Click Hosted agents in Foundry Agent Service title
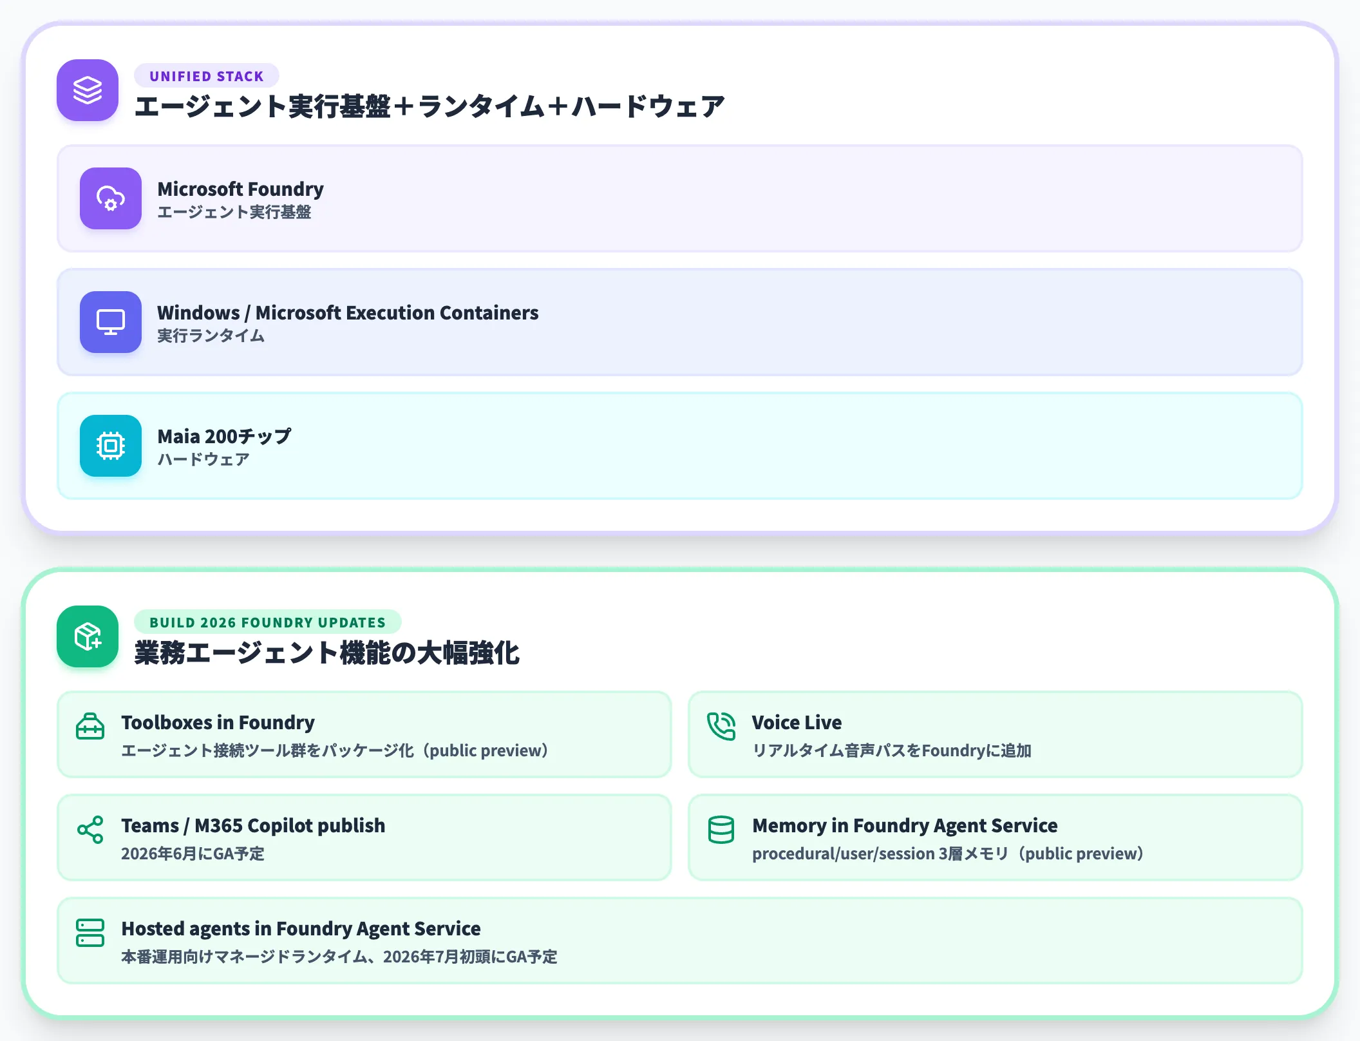The height and width of the screenshot is (1041, 1360). tap(301, 928)
